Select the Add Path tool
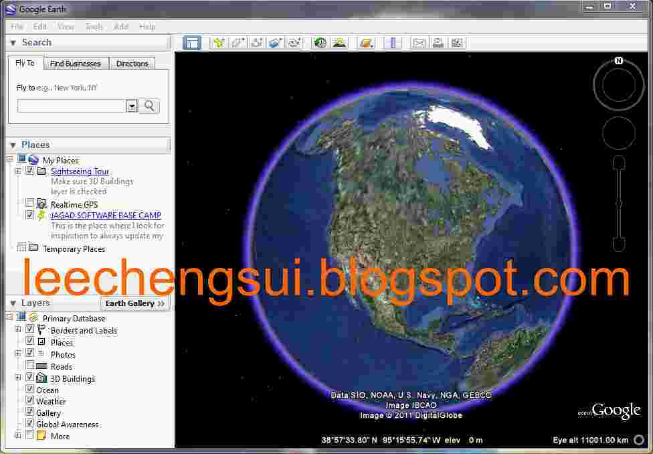 click(257, 43)
